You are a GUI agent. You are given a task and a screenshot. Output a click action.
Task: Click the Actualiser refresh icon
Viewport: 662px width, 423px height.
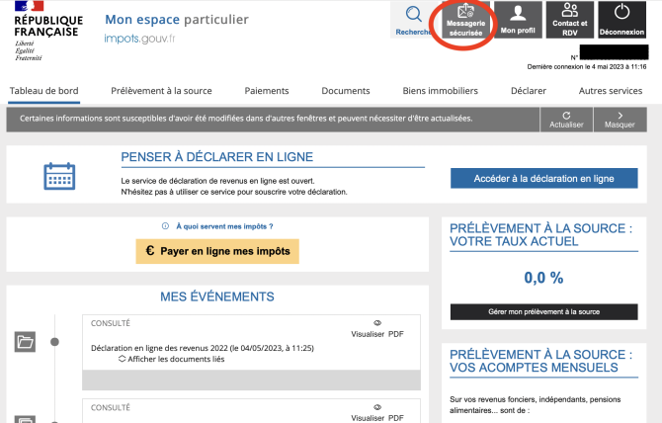tap(566, 116)
